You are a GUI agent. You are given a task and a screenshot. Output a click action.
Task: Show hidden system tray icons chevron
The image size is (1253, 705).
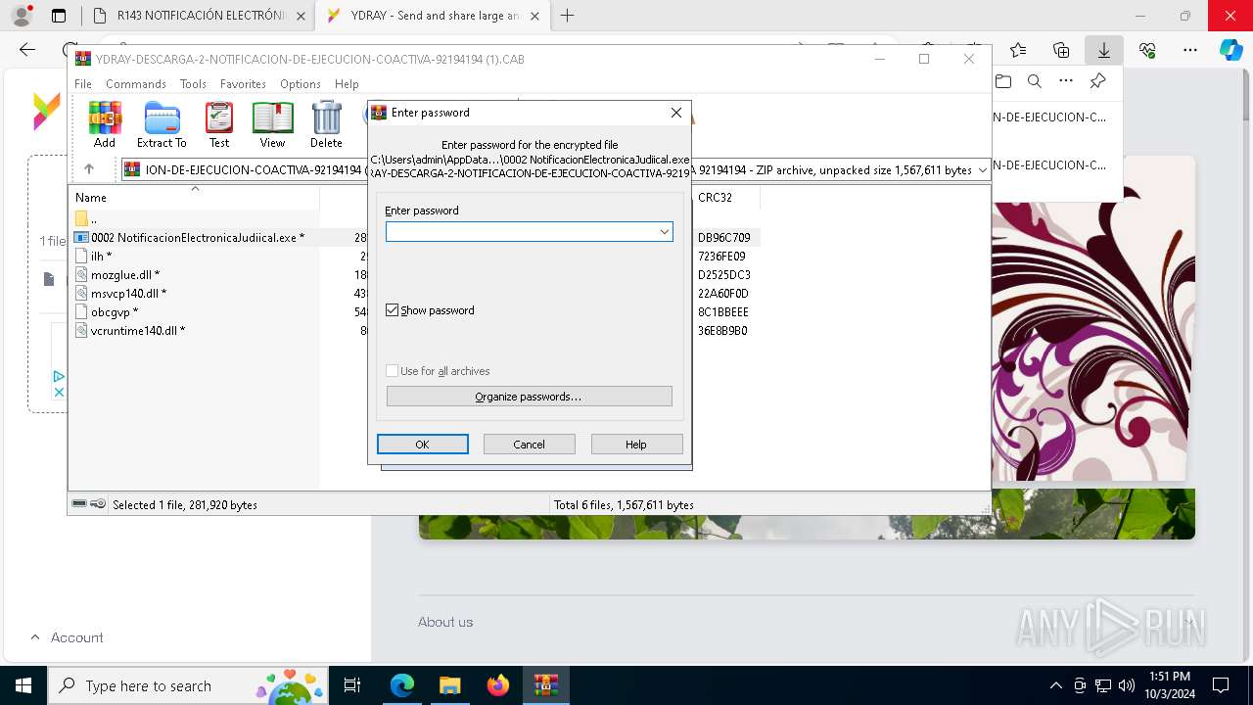1055,685
